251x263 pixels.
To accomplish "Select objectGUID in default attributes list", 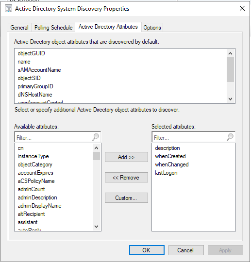I will click(x=32, y=53).
